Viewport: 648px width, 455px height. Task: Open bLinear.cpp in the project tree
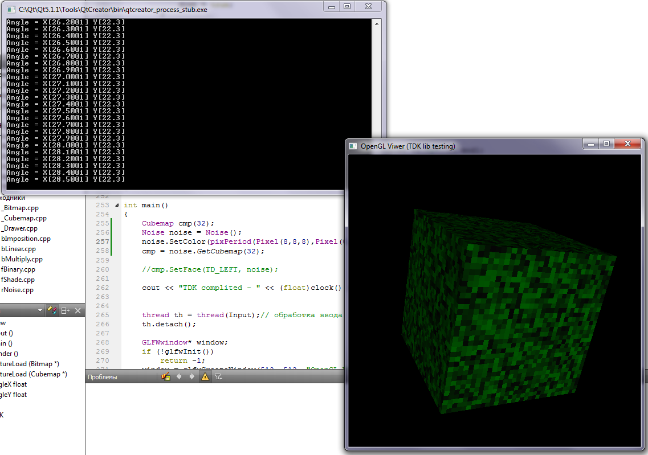(19, 249)
